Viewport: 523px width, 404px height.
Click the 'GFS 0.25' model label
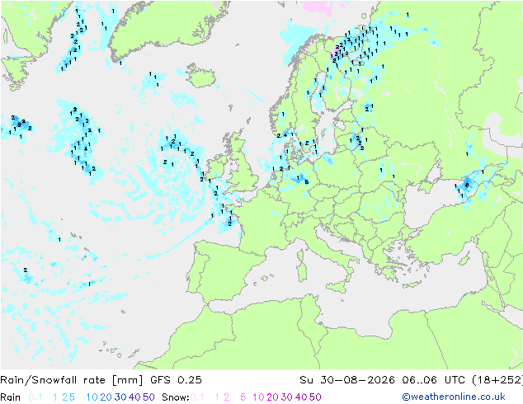tap(176, 379)
